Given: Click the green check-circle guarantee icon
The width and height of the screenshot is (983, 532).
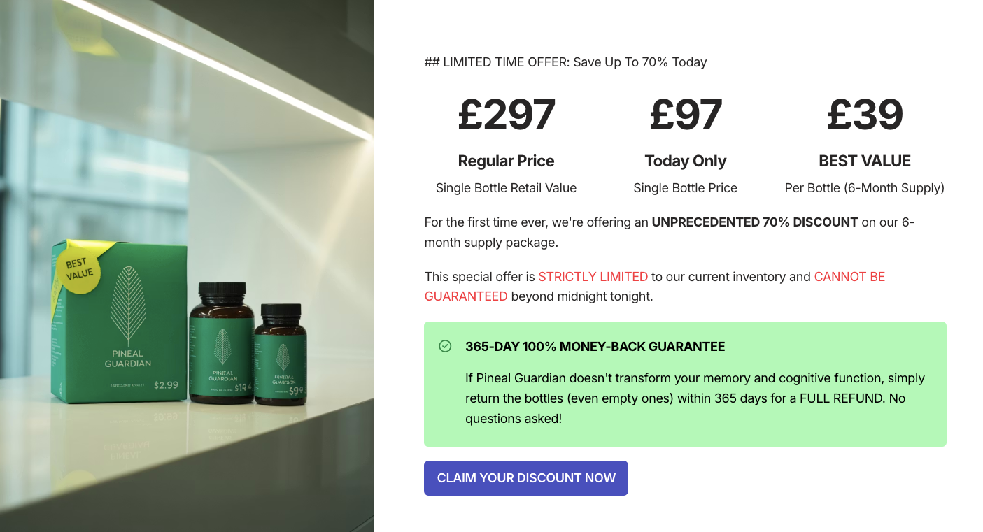Looking at the screenshot, I should [445, 346].
